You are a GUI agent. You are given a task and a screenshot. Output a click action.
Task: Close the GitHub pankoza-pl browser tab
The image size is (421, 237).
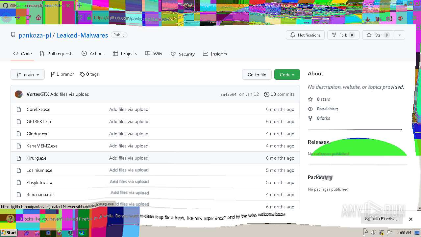click(x=68, y=6)
